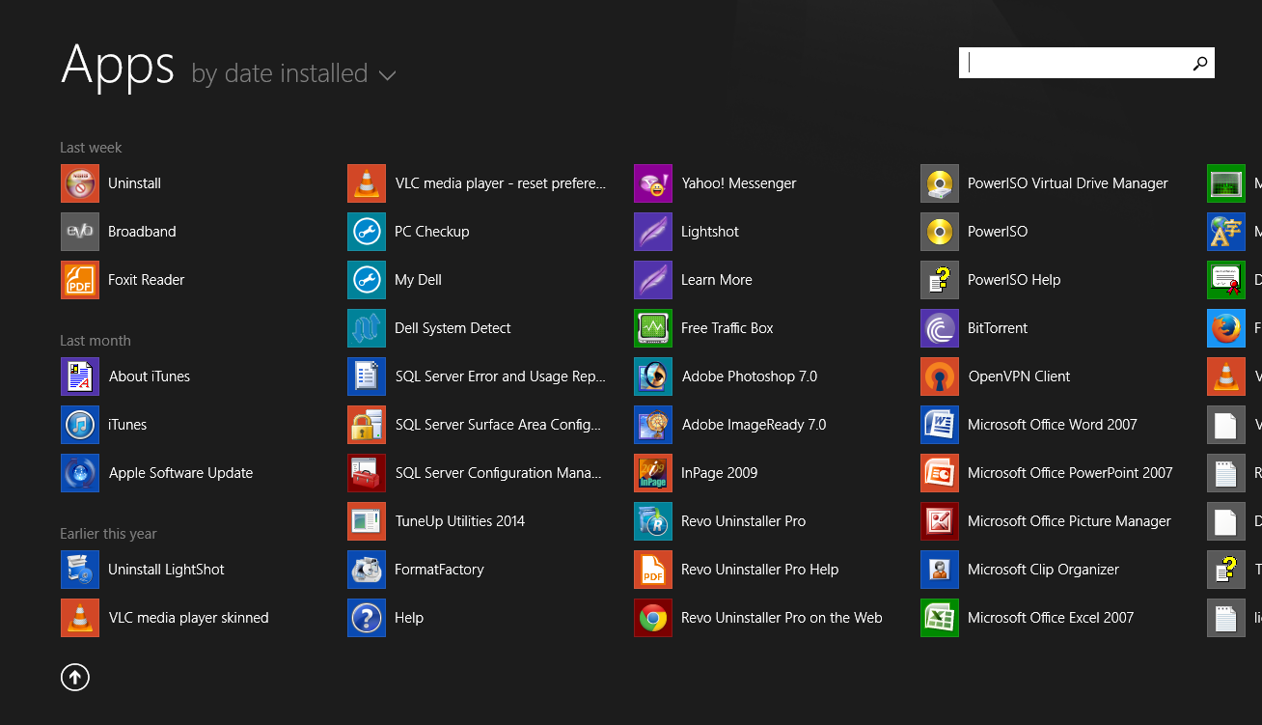Start TuneUp Utilities 2014
Screen dimensions: 1262x725
pos(437,521)
